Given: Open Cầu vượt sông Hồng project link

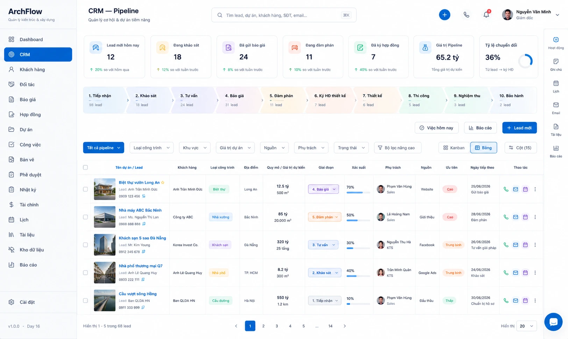Looking at the screenshot, I should [138, 294].
